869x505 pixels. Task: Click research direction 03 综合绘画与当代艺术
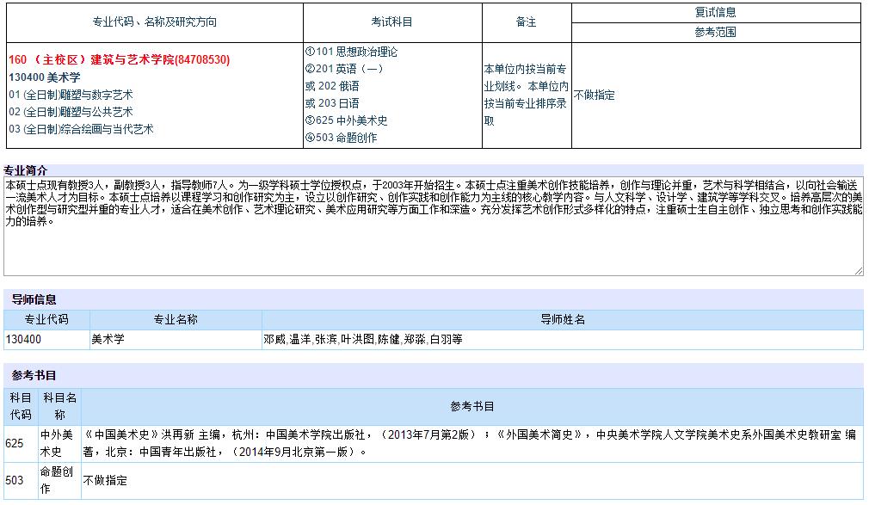point(81,129)
